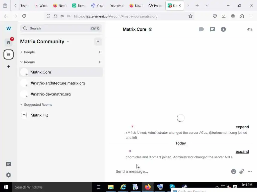
Task: Select the Matrix Community space icon
Action: click(9, 54)
